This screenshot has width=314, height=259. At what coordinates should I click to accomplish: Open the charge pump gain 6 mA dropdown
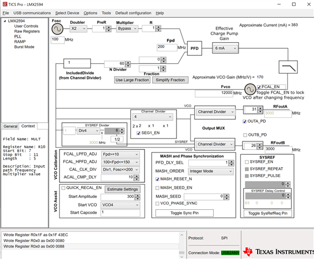(226, 48)
